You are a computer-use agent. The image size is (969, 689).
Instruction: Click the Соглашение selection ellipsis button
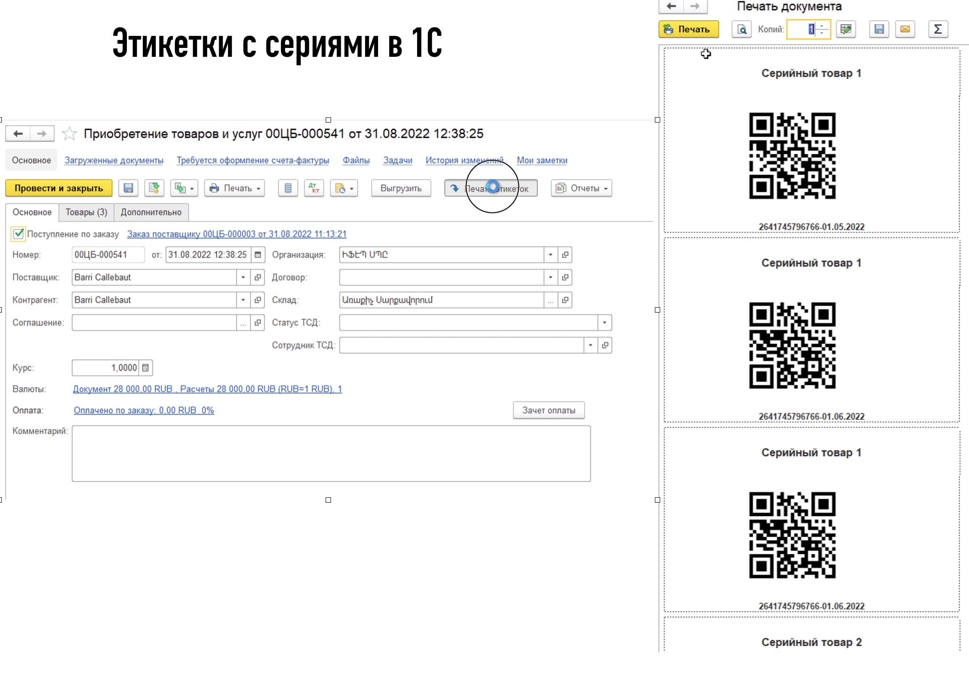point(243,323)
